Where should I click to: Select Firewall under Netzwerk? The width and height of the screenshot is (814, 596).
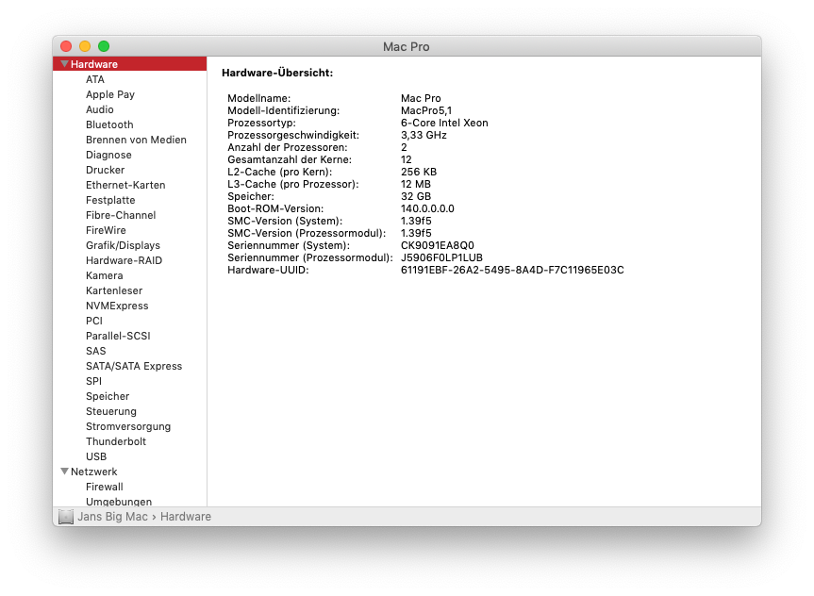[x=104, y=487]
